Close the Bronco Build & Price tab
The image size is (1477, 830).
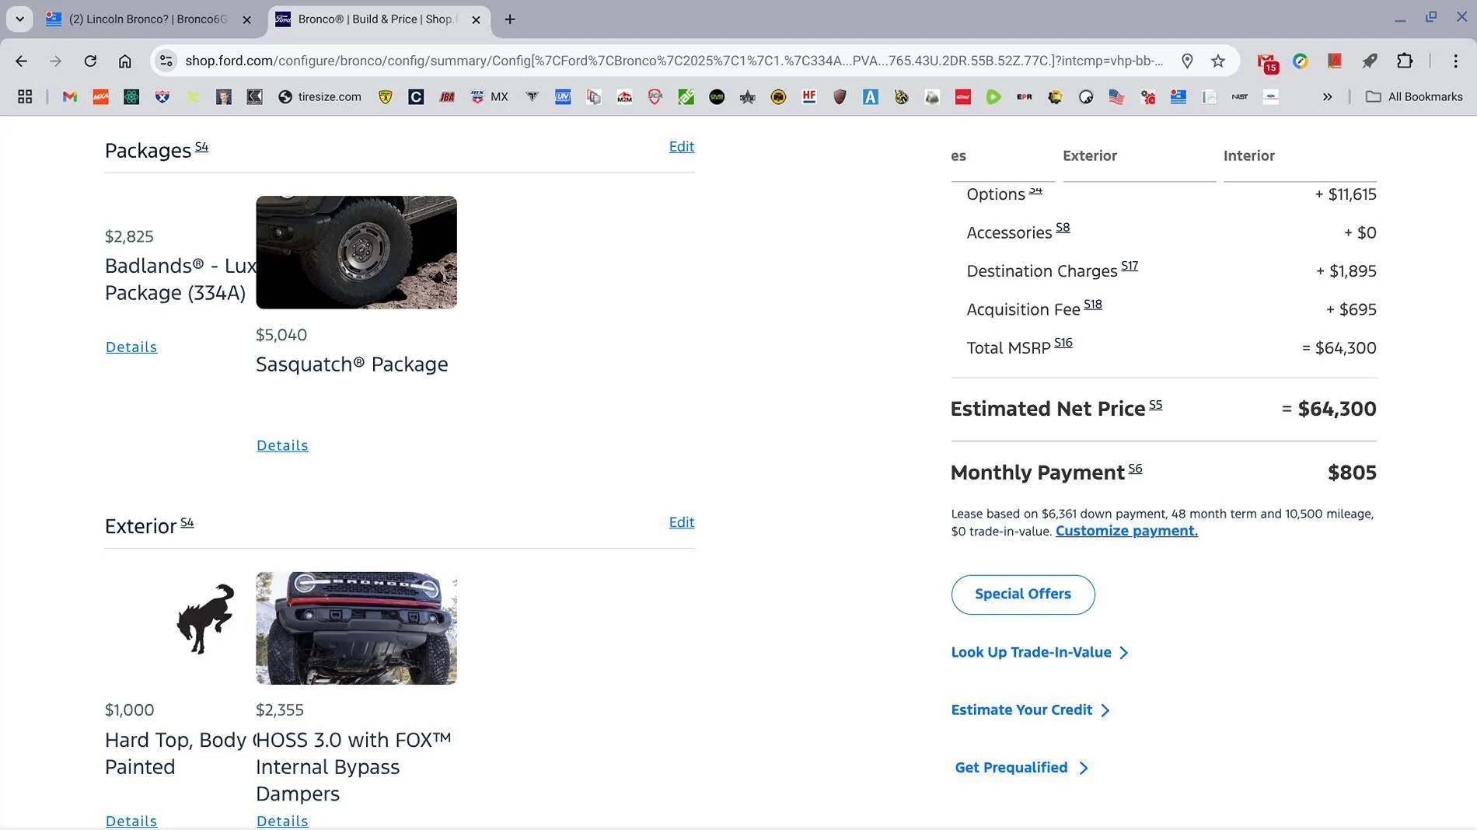(476, 19)
